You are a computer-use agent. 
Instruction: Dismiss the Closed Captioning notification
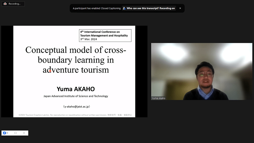click(x=180, y=8)
